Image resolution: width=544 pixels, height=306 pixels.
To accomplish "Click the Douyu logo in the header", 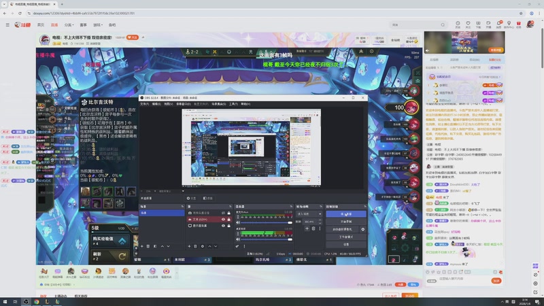I will (22, 25).
